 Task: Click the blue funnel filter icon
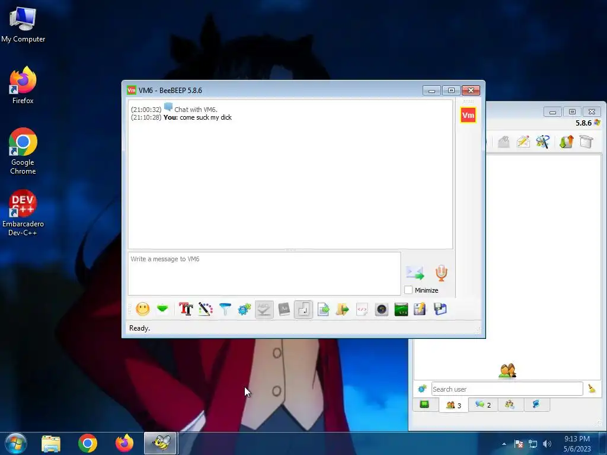(225, 309)
